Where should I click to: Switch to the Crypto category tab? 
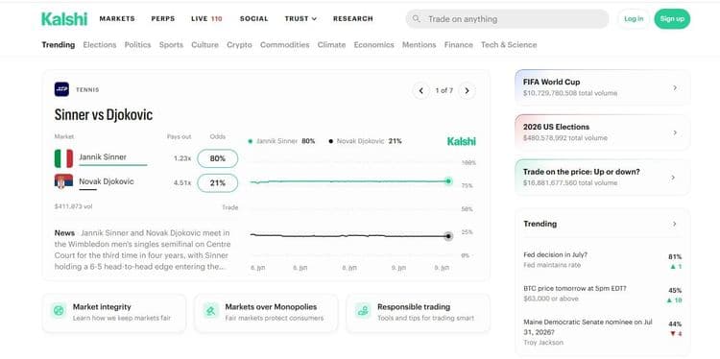[239, 45]
